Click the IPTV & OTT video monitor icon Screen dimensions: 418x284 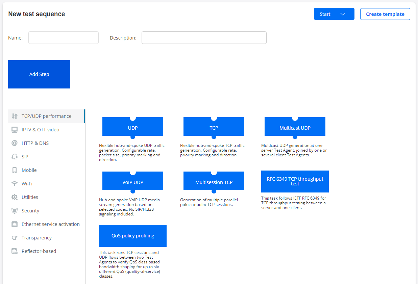(x=15, y=130)
